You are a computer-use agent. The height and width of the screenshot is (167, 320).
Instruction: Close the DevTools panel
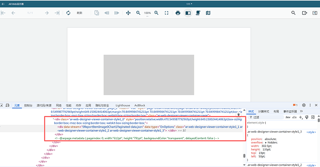coord(316,105)
